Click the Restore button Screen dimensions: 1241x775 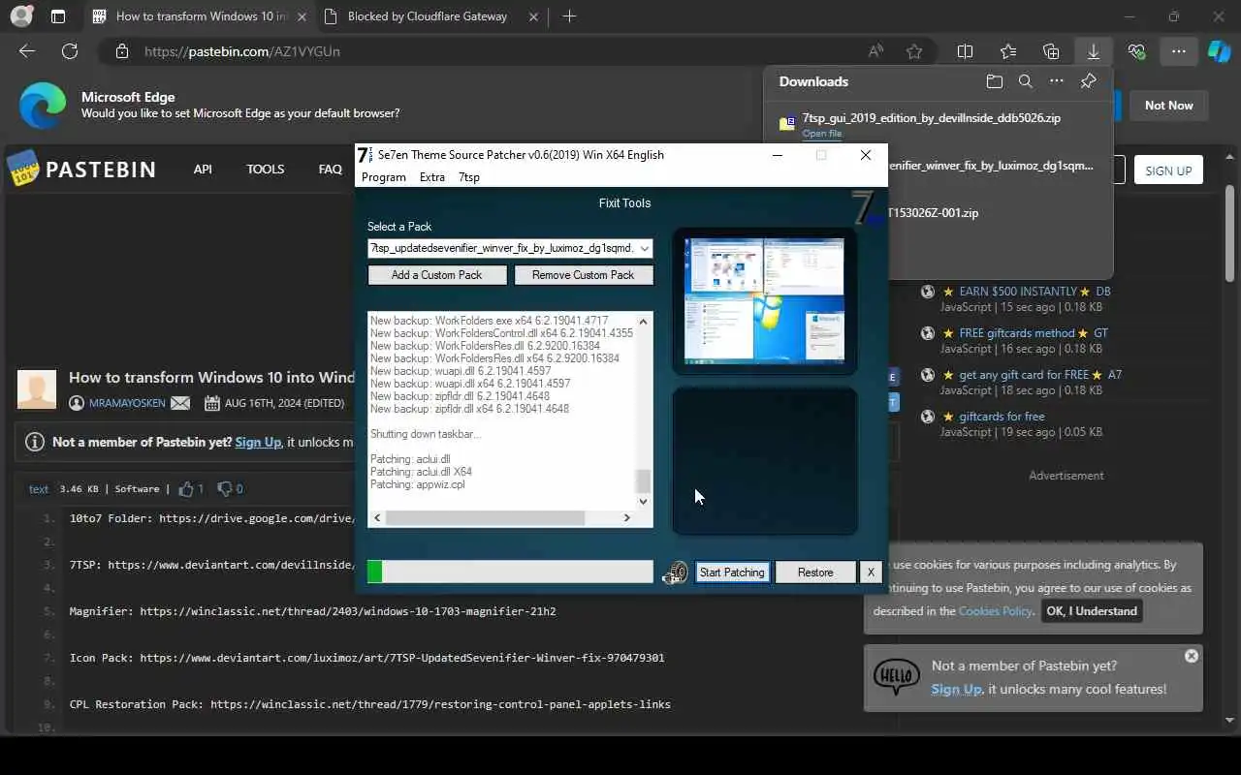[x=815, y=573]
